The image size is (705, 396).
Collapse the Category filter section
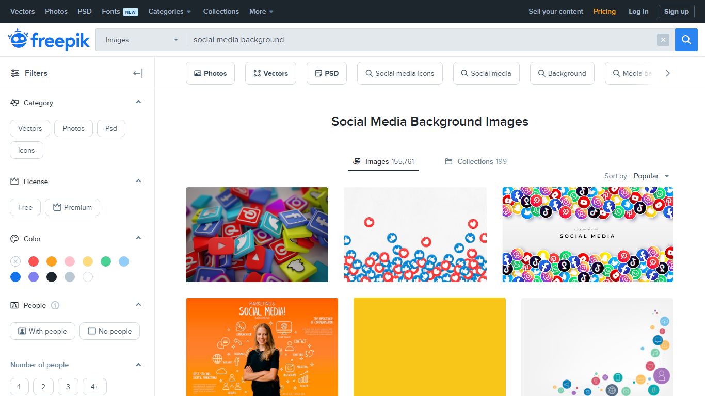point(138,102)
